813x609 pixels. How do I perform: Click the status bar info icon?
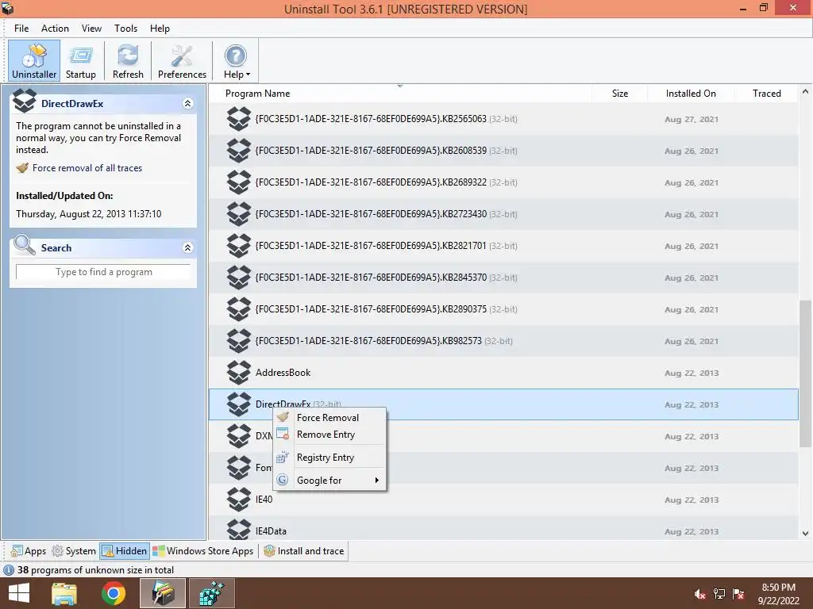click(x=9, y=570)
